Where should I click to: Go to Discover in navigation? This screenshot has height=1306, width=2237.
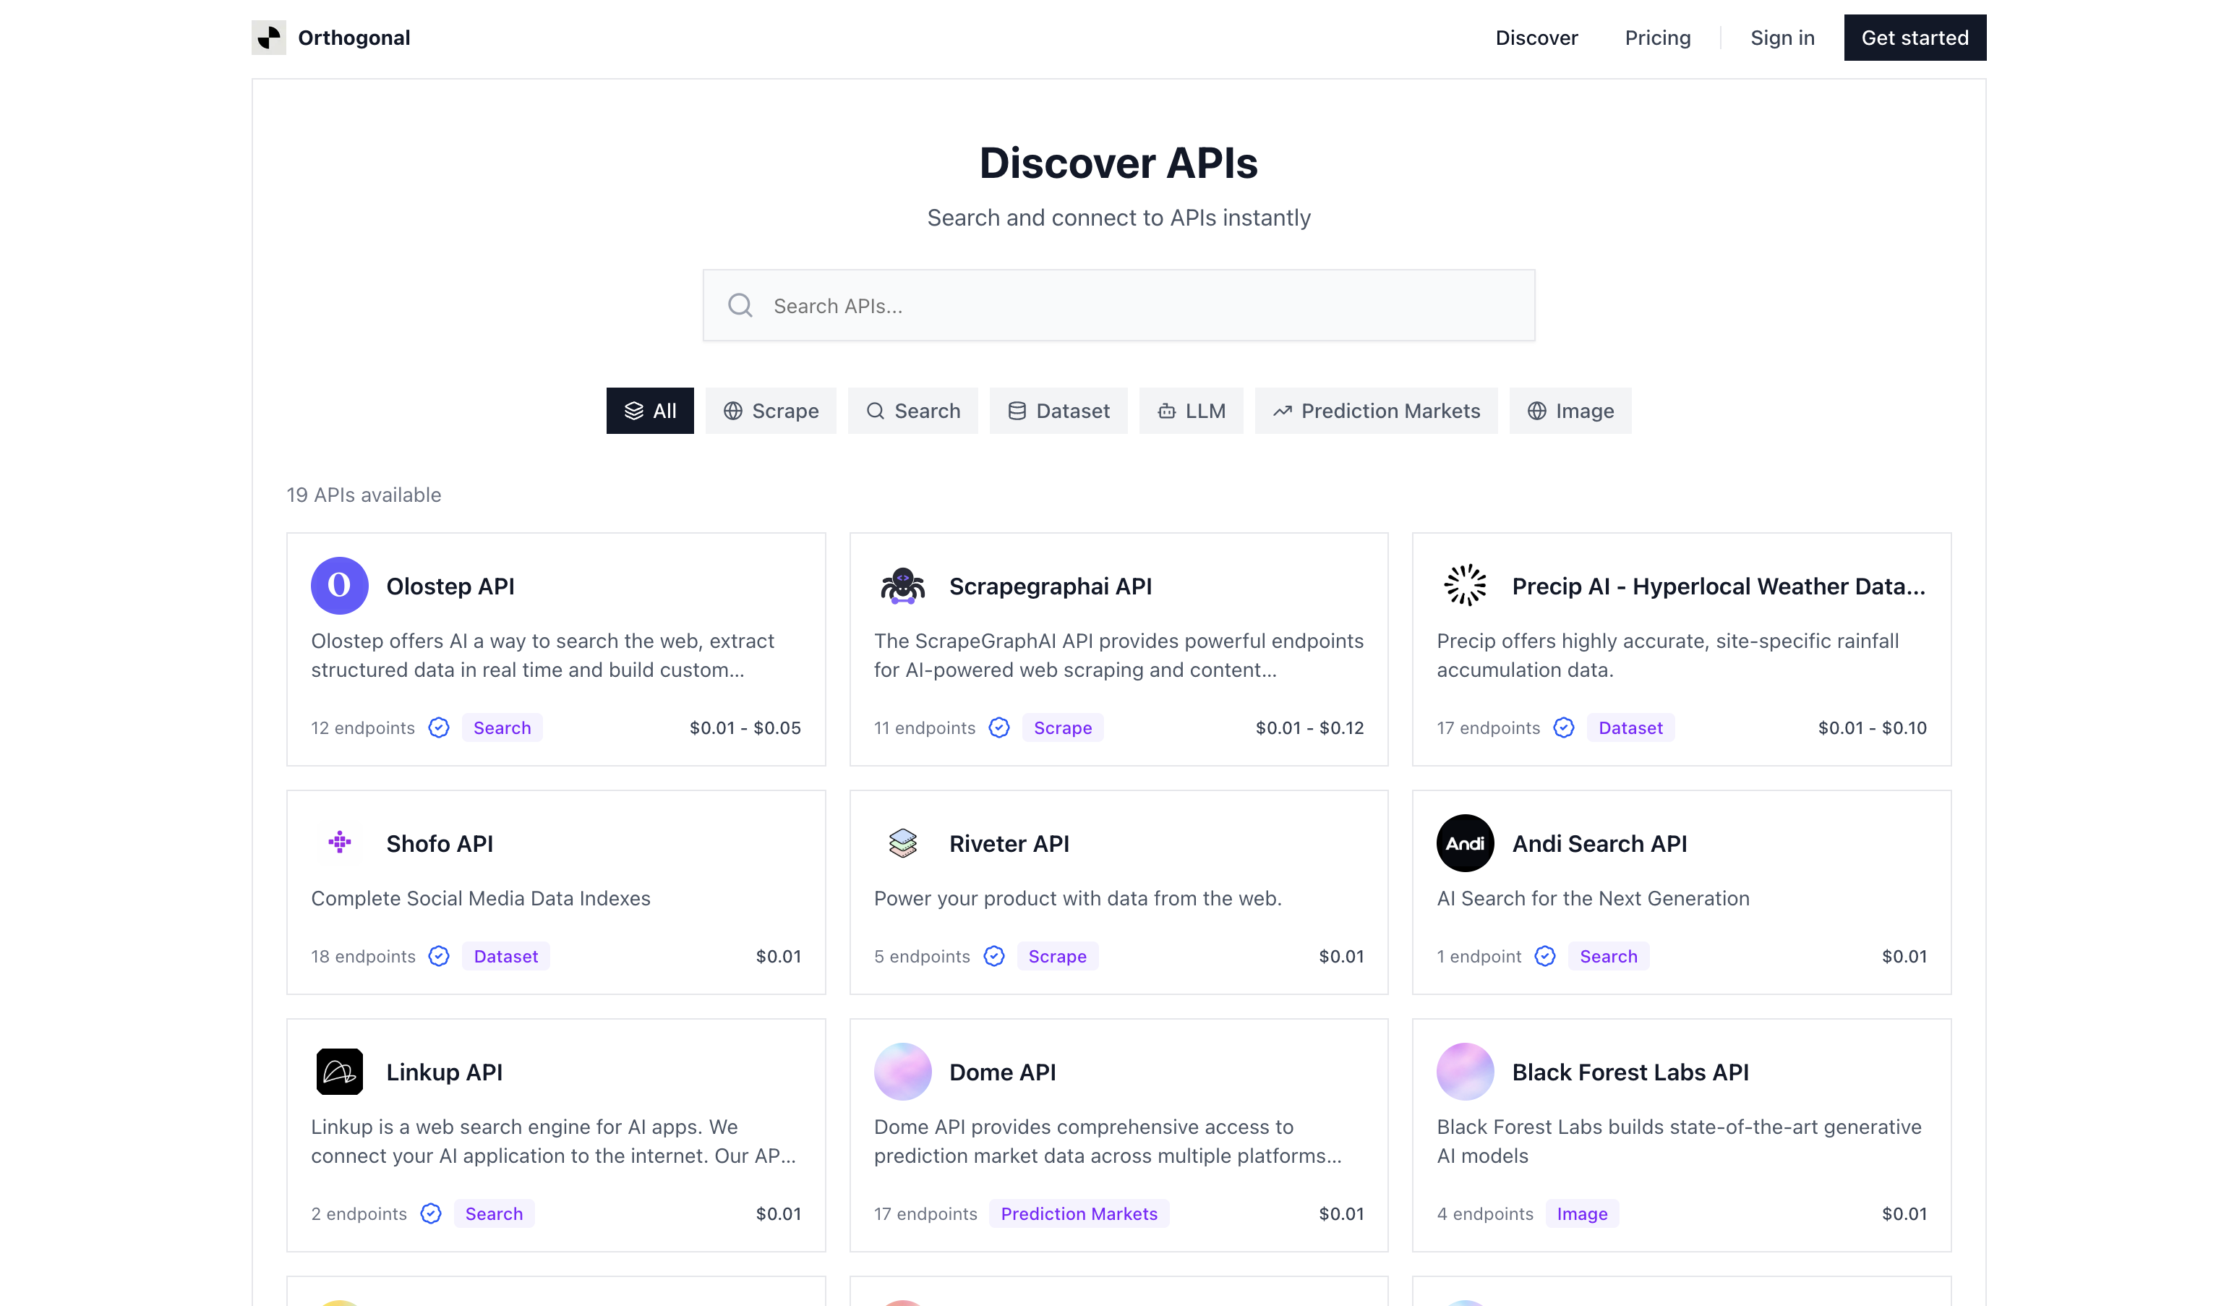[1536, 38]
